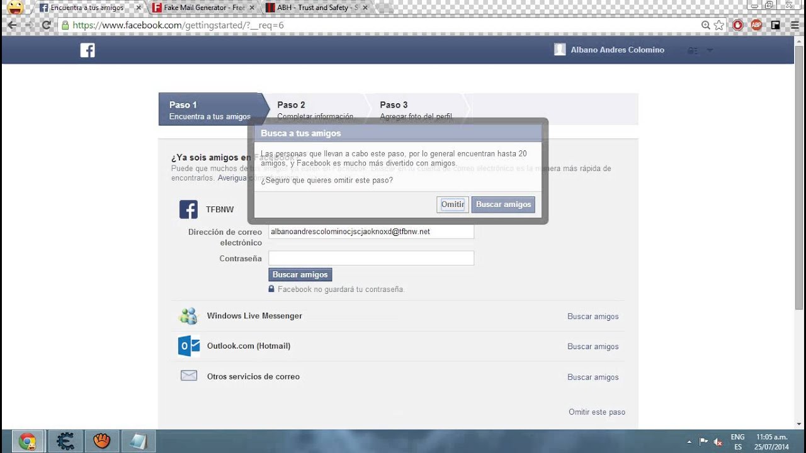Click the address bar URL
Viewport: 806px width, 453px height.
click(178, 25)
